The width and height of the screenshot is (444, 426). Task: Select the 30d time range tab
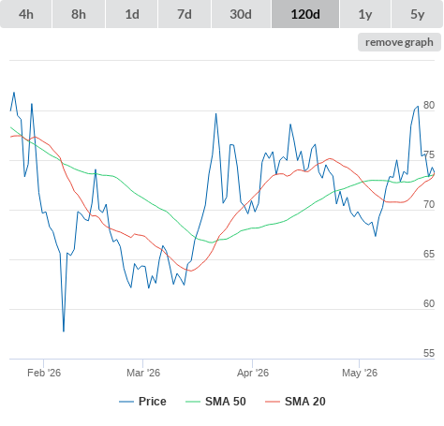[x=241, y=14]
